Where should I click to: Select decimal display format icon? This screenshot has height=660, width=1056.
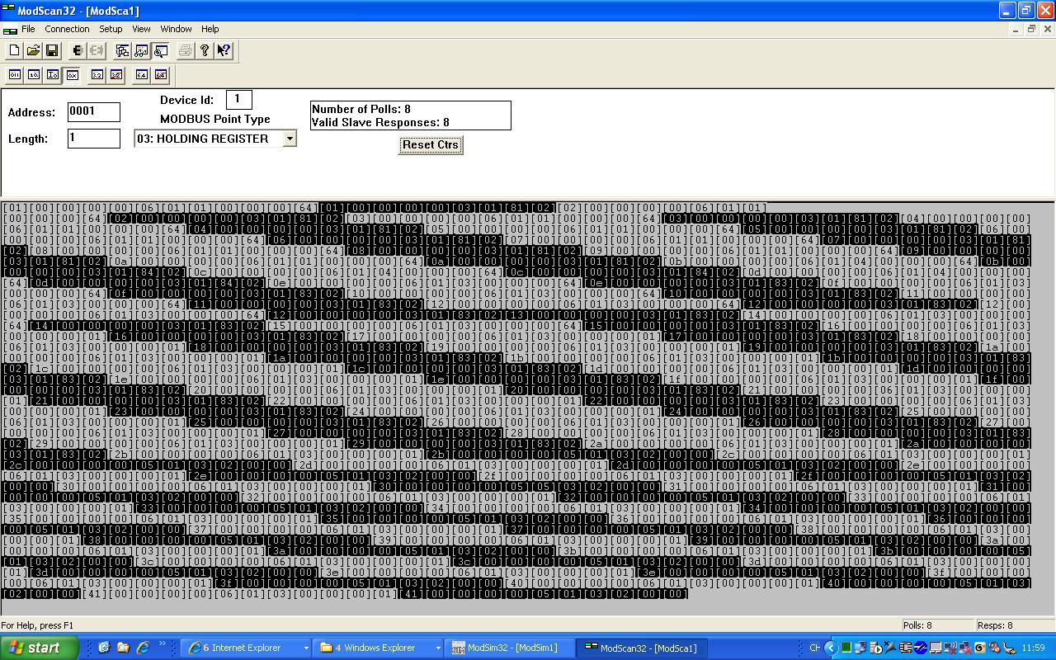34,75
